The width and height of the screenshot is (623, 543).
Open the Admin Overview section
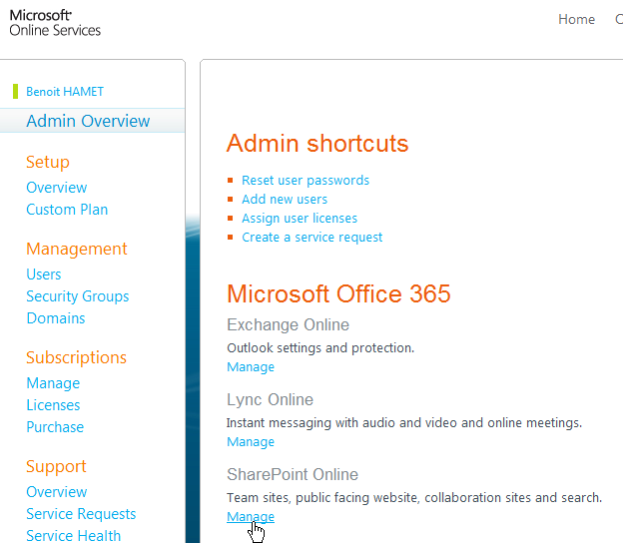click(88, 121)
